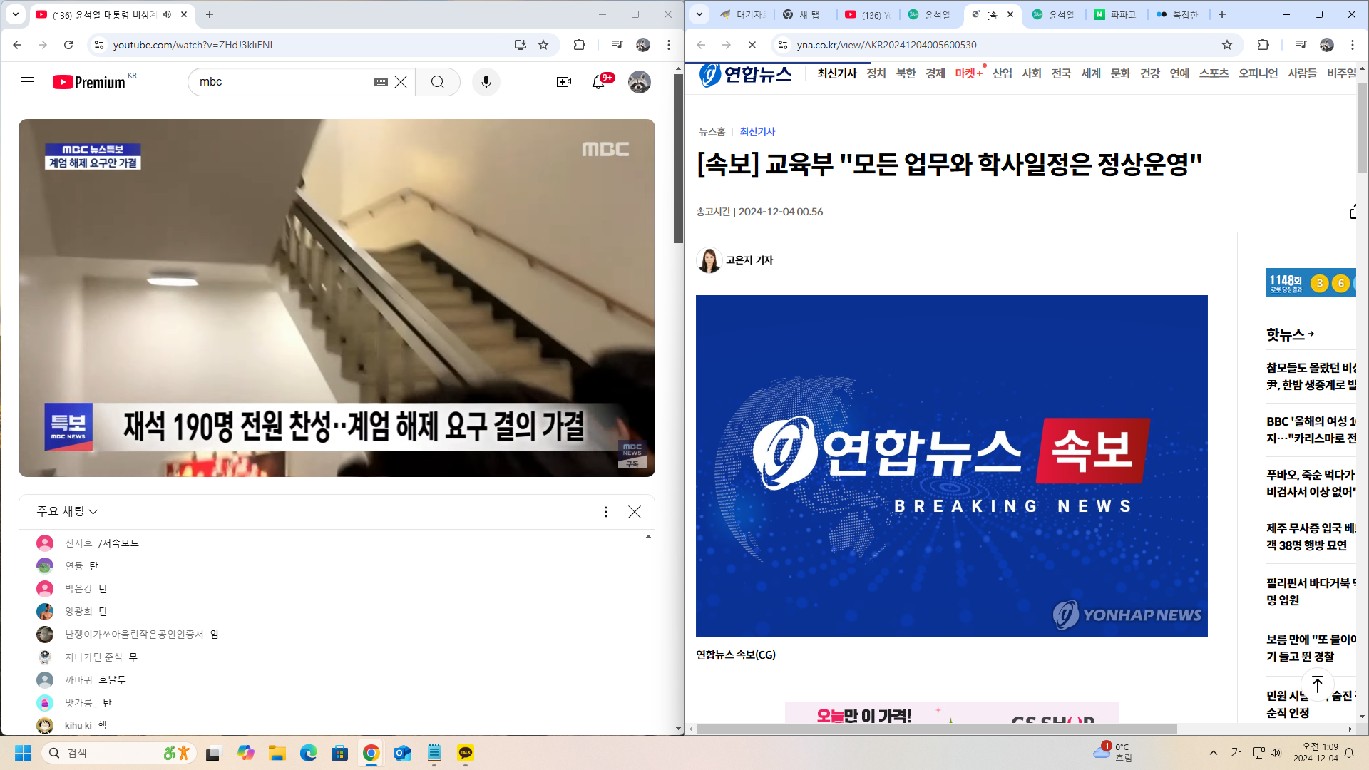Open the 마켓+ section on Yonhap

[x=969, y=73]
